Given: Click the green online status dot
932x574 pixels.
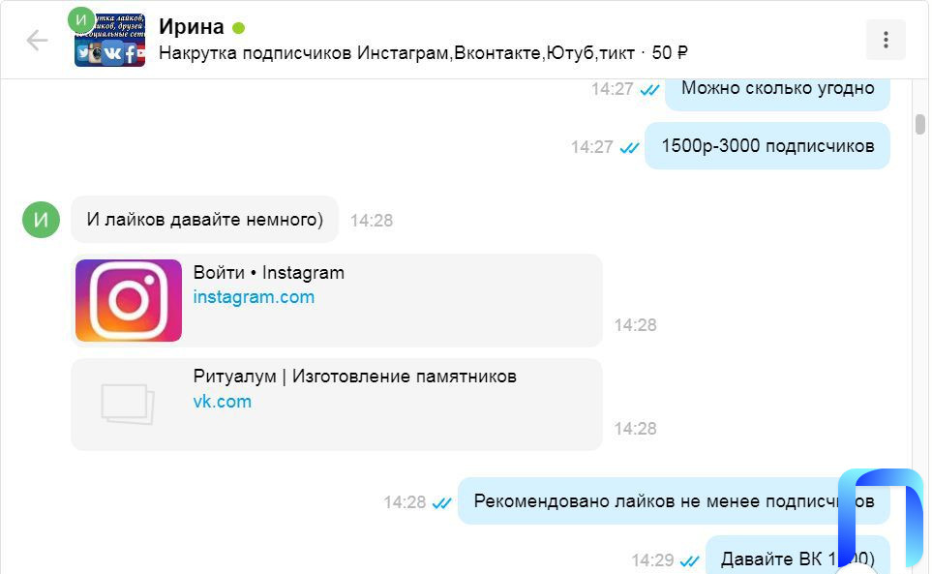Looking at the screenshot, I should click(x=238, y=28).
